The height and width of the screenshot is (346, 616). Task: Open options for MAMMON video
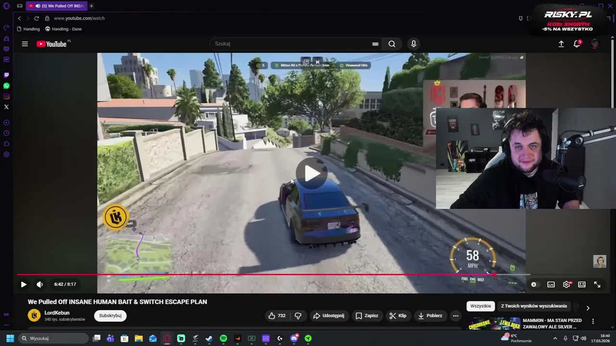tap(593, 321)
